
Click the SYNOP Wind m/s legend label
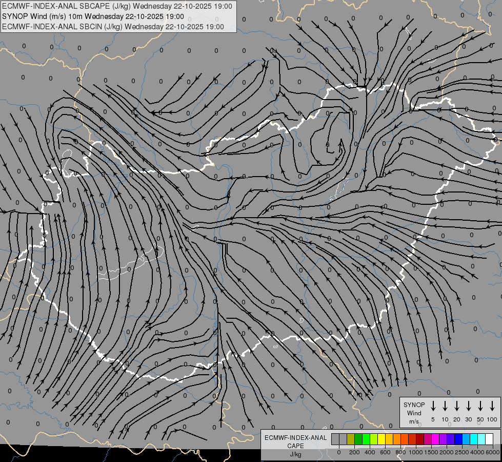(414, 413)
